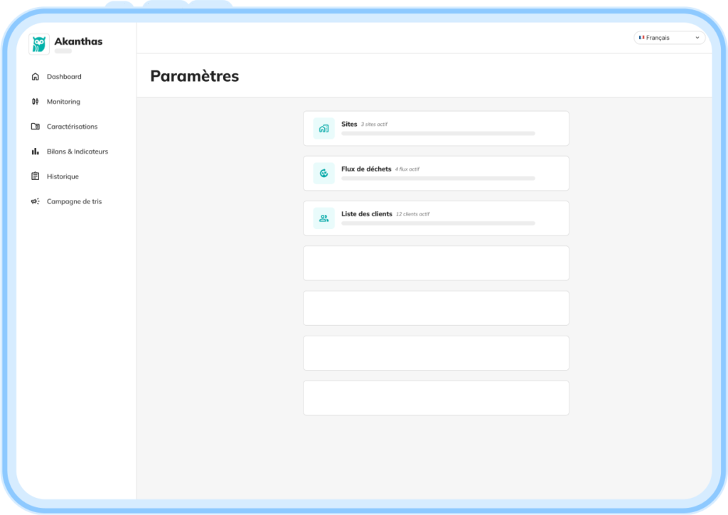The image size is (728, 515).
Task: Open the Sites settings title
Action: tap(349, 124)
